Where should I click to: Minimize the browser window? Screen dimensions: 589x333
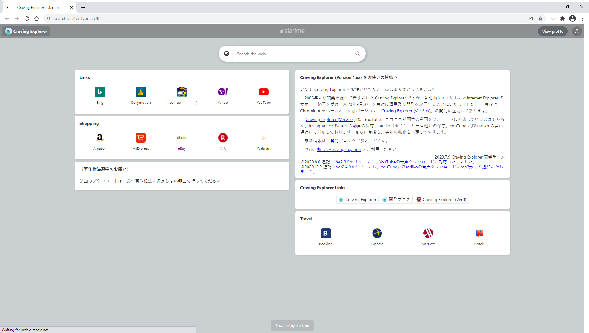point(554,7)
